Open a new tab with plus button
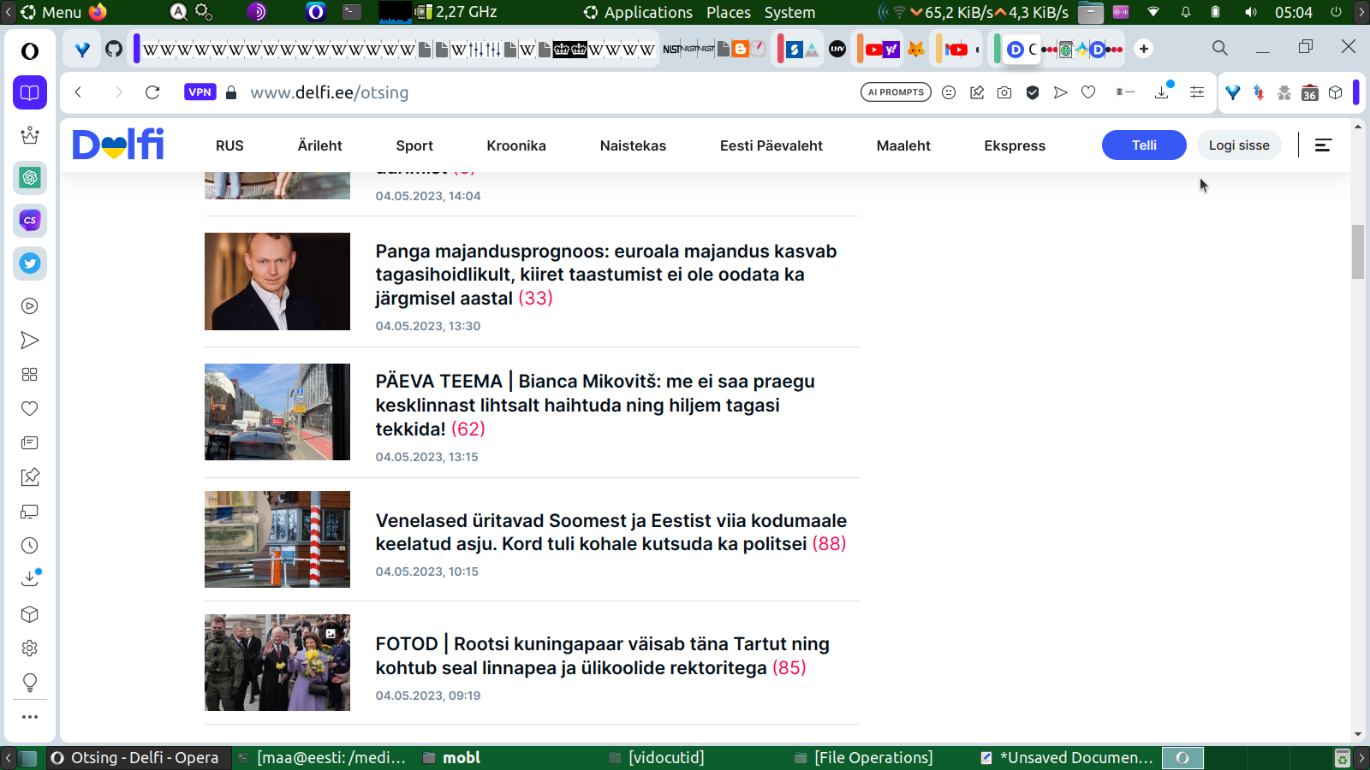The image size is (1370, 770). 1144,49
